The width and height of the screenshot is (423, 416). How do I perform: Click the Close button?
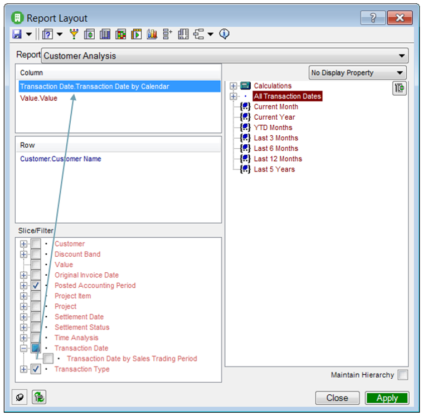pos(337,398)
